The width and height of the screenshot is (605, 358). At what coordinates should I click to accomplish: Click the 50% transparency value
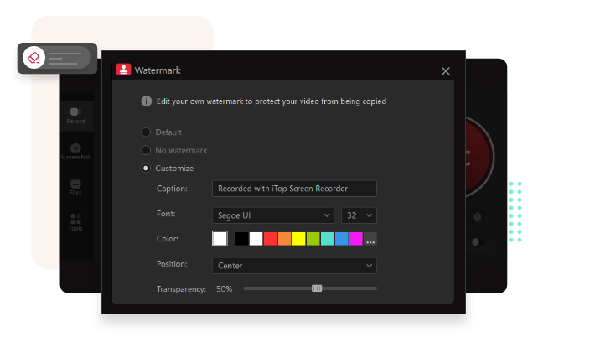pyautogui.click(x=225, y=289)
